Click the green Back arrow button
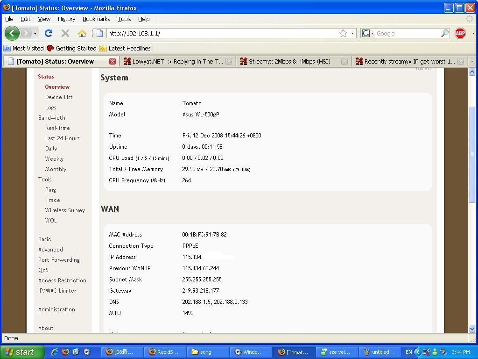The height and width of the screenshot is (359, 478). pyautogui.click(x=12, y=33)
